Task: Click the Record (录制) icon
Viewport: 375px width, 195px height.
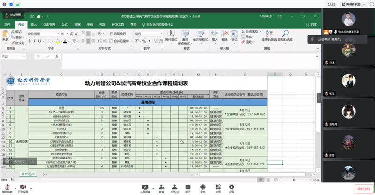Action: 203,187
